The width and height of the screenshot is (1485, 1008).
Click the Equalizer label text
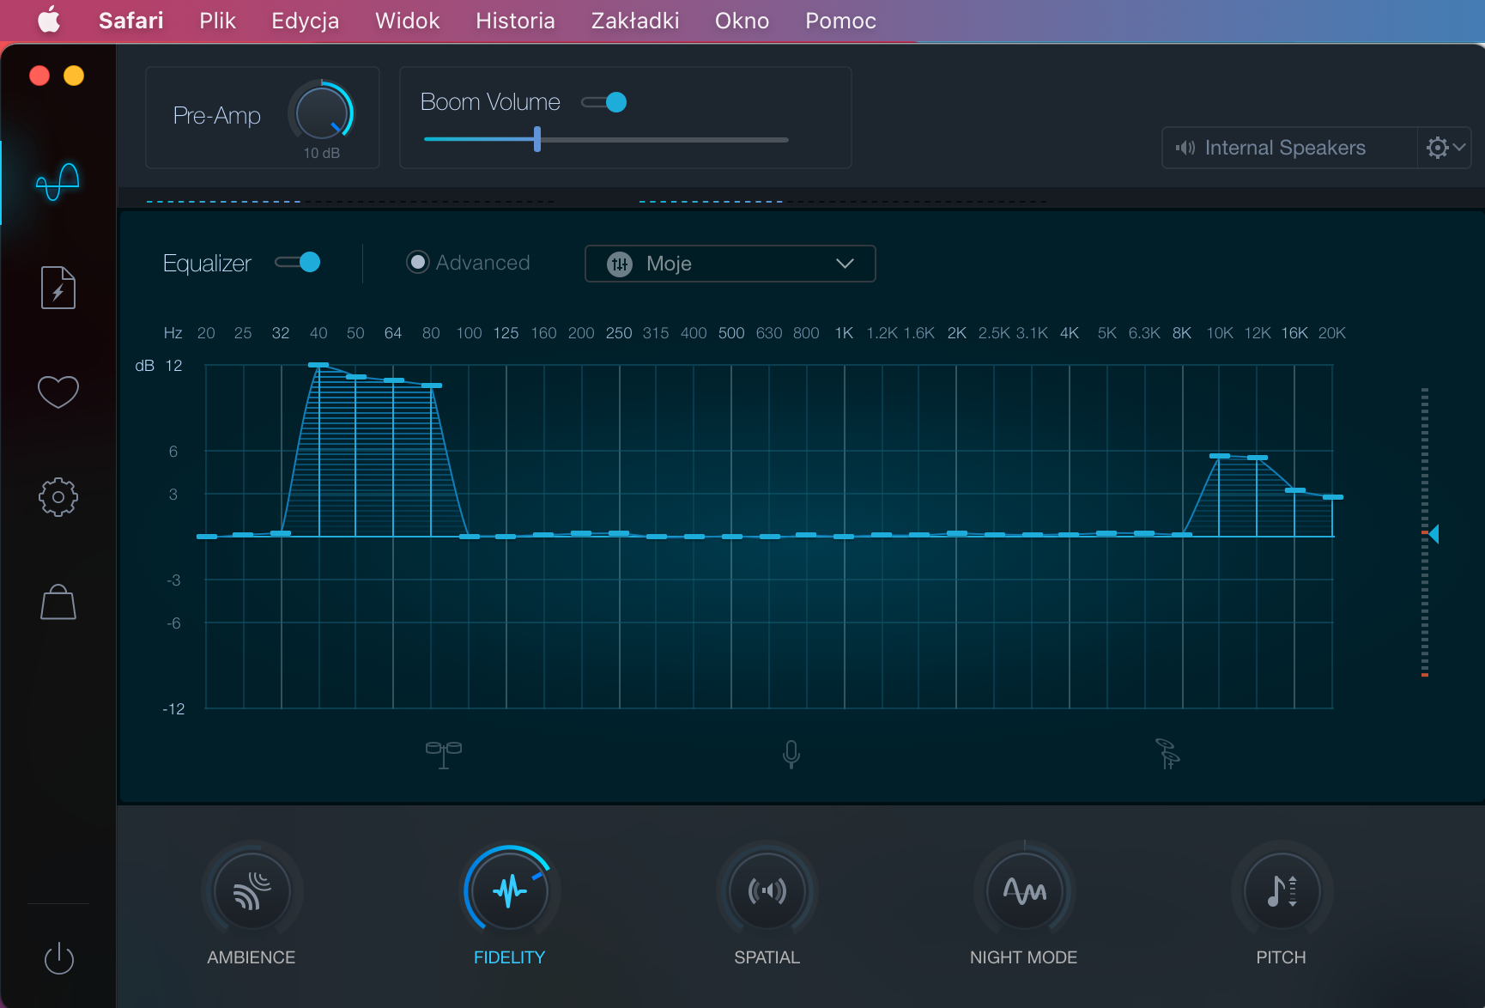[207, 263]
